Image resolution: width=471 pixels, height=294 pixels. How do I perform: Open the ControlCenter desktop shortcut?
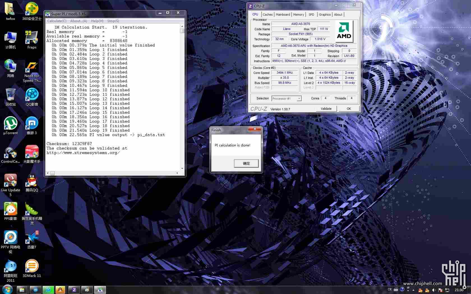tap(10, 154)
